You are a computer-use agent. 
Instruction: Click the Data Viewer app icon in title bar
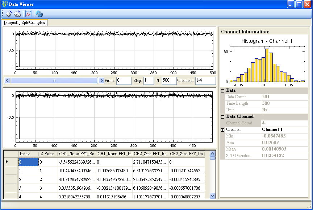click(5, 4)
